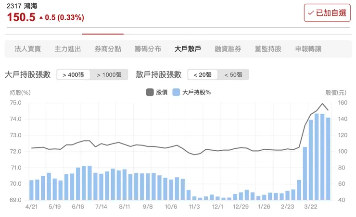Click the red up-triangle price change icon
The height and width of the screenshot is (217, 356).
[x=41, y=18]
